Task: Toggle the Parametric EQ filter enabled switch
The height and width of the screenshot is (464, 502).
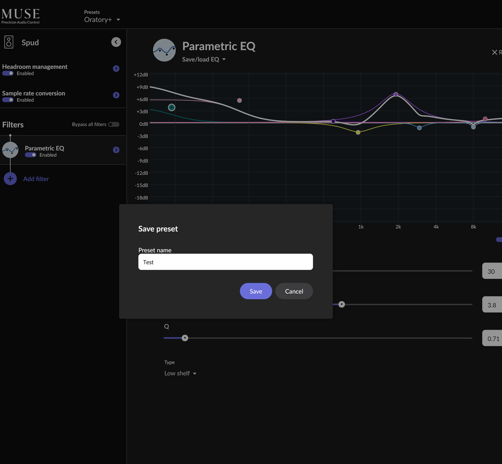Action: (x=30, y=155)
